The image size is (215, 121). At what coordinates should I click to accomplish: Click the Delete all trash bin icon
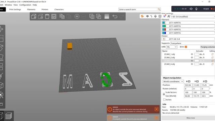click(x=47, y=16)
